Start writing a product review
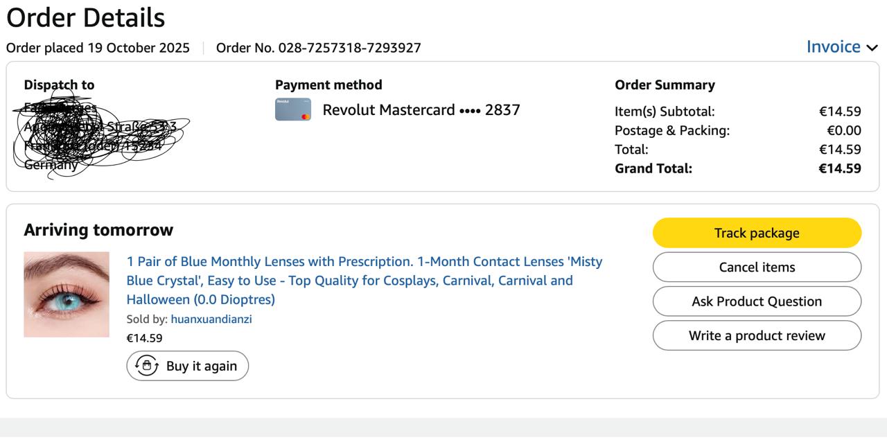The height and width of the screenshot is (440, 887). pos(757,335)
